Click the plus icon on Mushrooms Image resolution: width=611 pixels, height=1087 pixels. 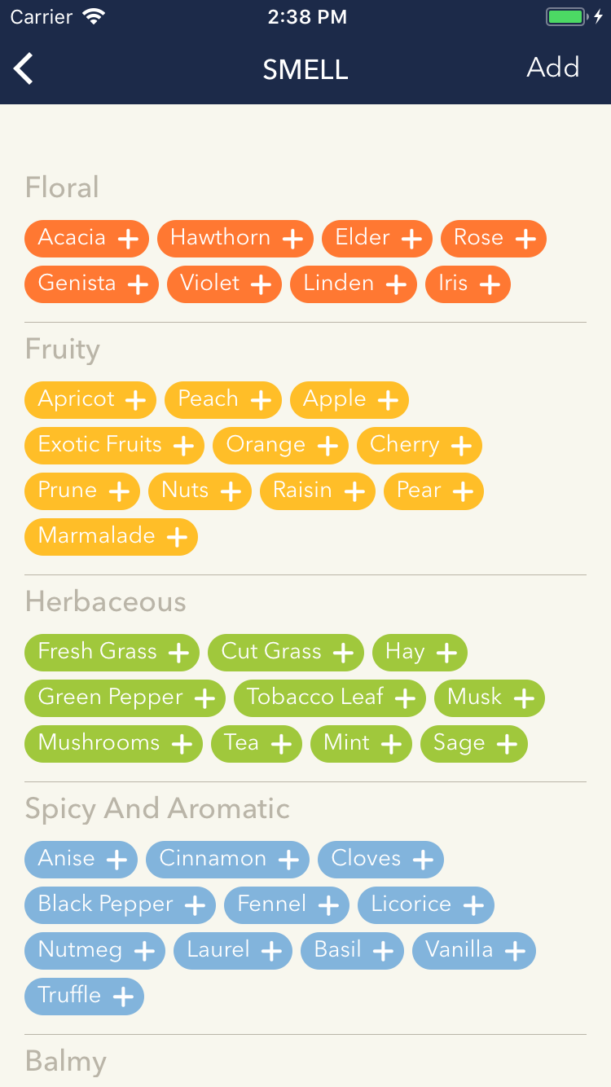click(x=182, y=744)
